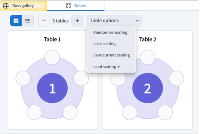Decrease number of tables with minus button
This screenshot has width=206, height=134.
(x=44, y=21)
